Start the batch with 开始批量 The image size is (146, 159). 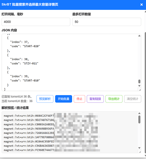coord(63,99)
